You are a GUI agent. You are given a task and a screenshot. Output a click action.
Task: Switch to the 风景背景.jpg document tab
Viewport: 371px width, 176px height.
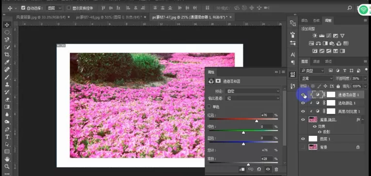(41, 17)
